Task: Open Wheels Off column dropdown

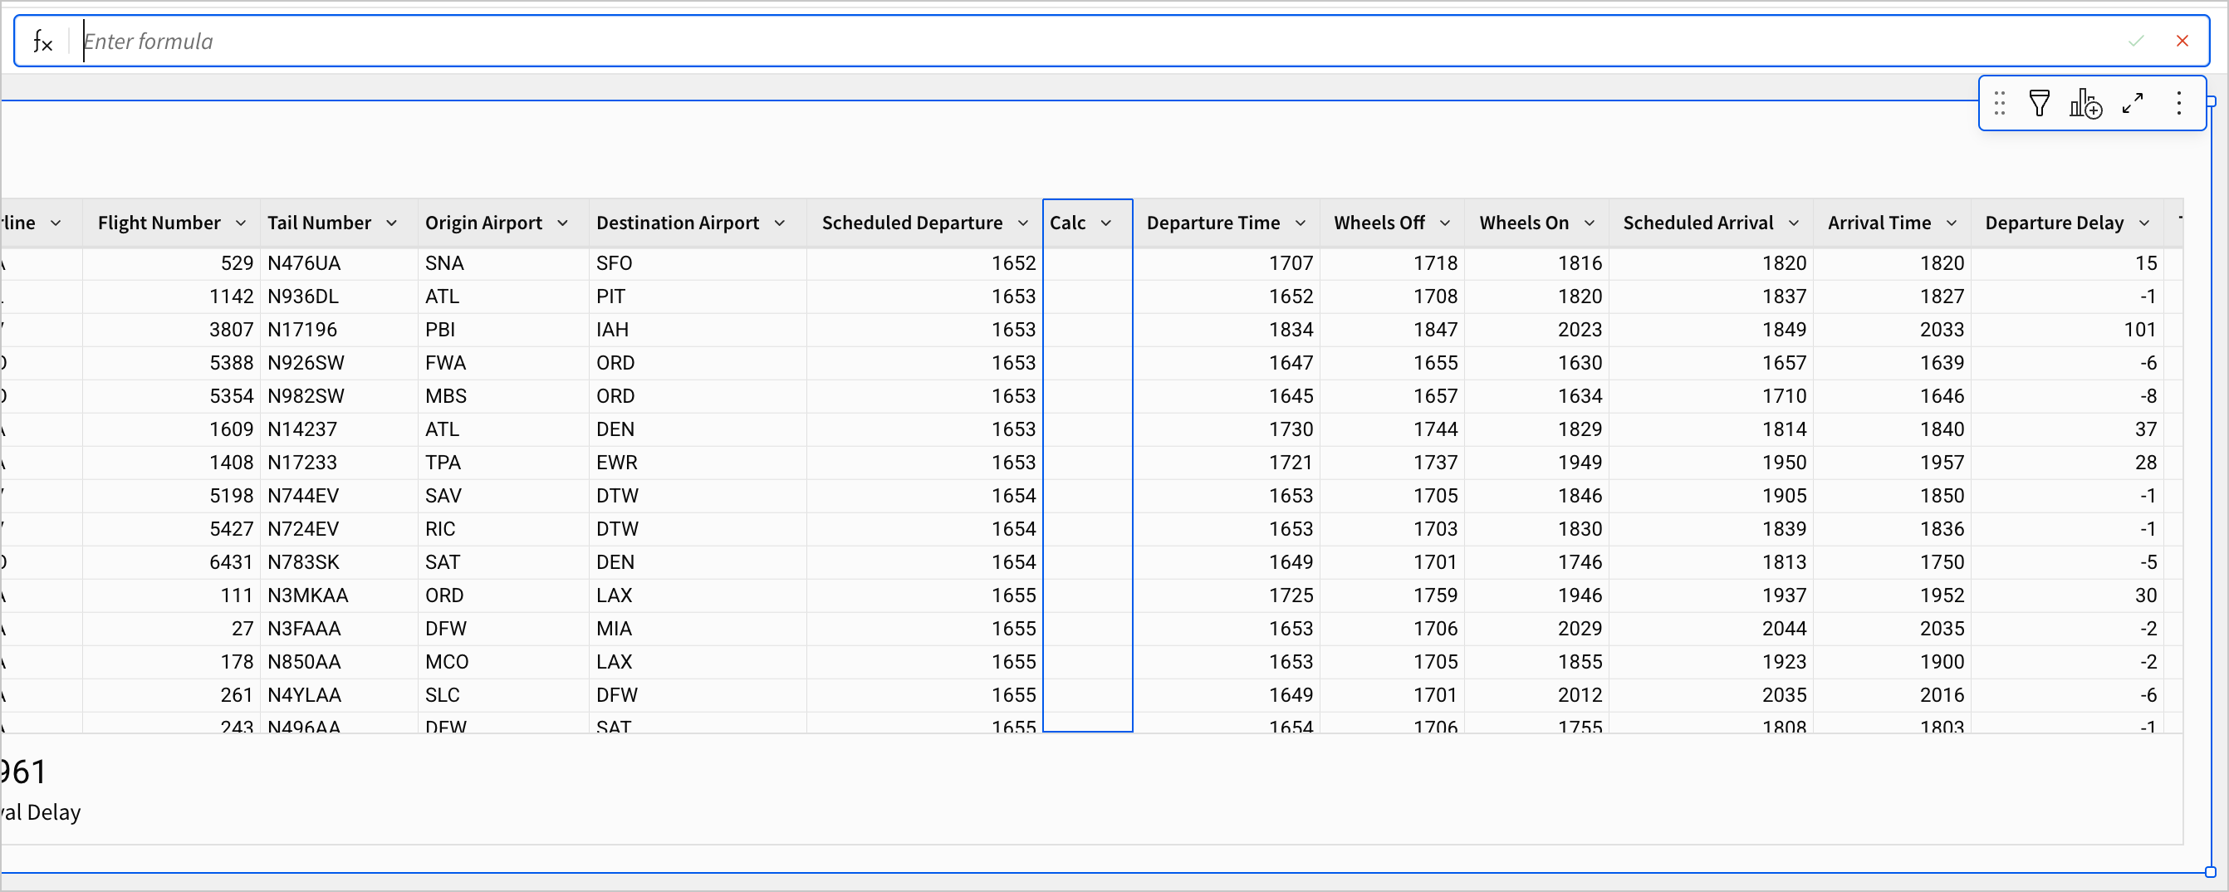Action: point(1444,223)
